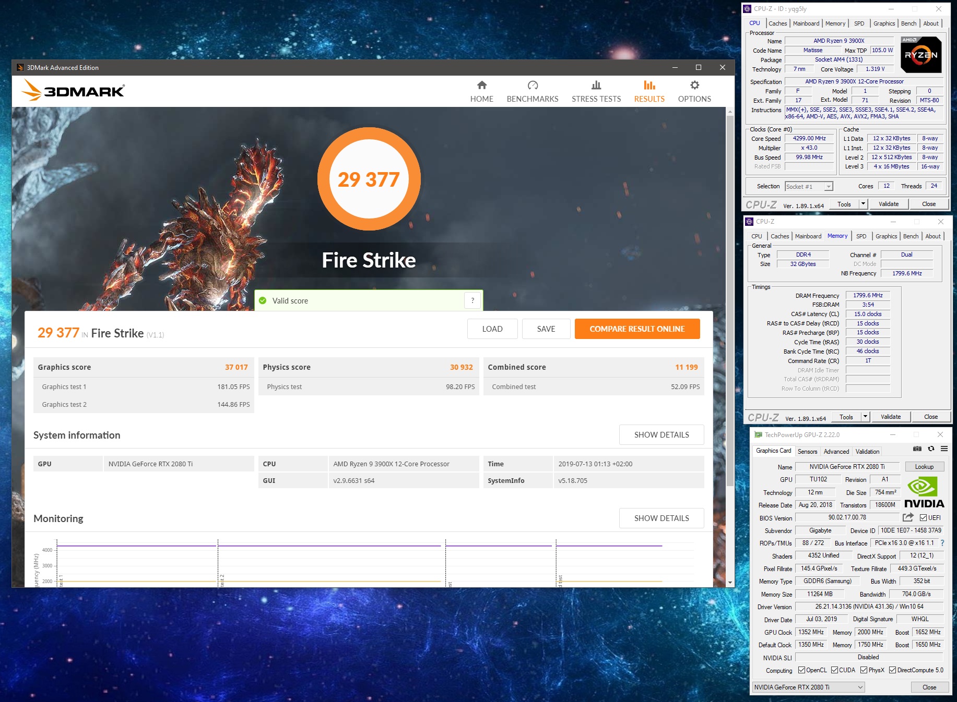Viewport: 957px width, 702px height.
Task: Toggle DirectCompute 5.0 checkbox in GPU-Z
Action: click(892, 670)
